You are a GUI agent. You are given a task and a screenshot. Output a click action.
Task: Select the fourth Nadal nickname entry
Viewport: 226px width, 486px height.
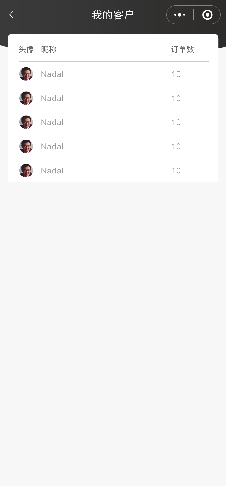click(x=52, y=146)
